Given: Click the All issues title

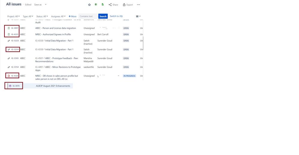Looking at the screenshot, I should (14, 4).
